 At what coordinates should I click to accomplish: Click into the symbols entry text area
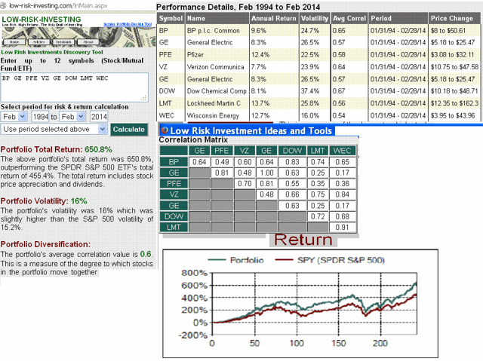click(74, 87)
